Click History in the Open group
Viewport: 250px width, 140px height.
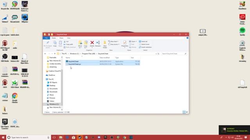pos(133,47)
